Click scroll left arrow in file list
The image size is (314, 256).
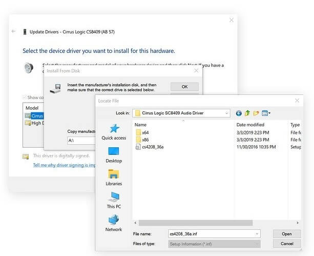(x=136, y=223)
